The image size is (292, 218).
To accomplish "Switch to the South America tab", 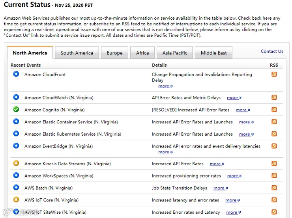I will point(77,53).
